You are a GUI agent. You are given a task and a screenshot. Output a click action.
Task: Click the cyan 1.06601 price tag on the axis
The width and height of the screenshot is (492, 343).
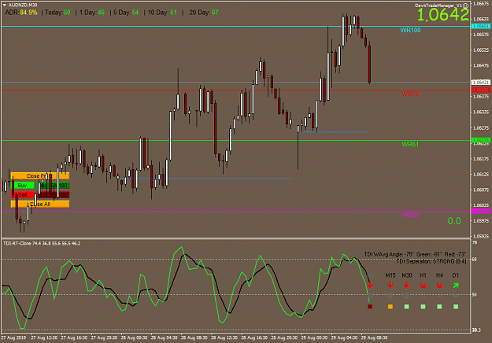click(x=481, y=26)
